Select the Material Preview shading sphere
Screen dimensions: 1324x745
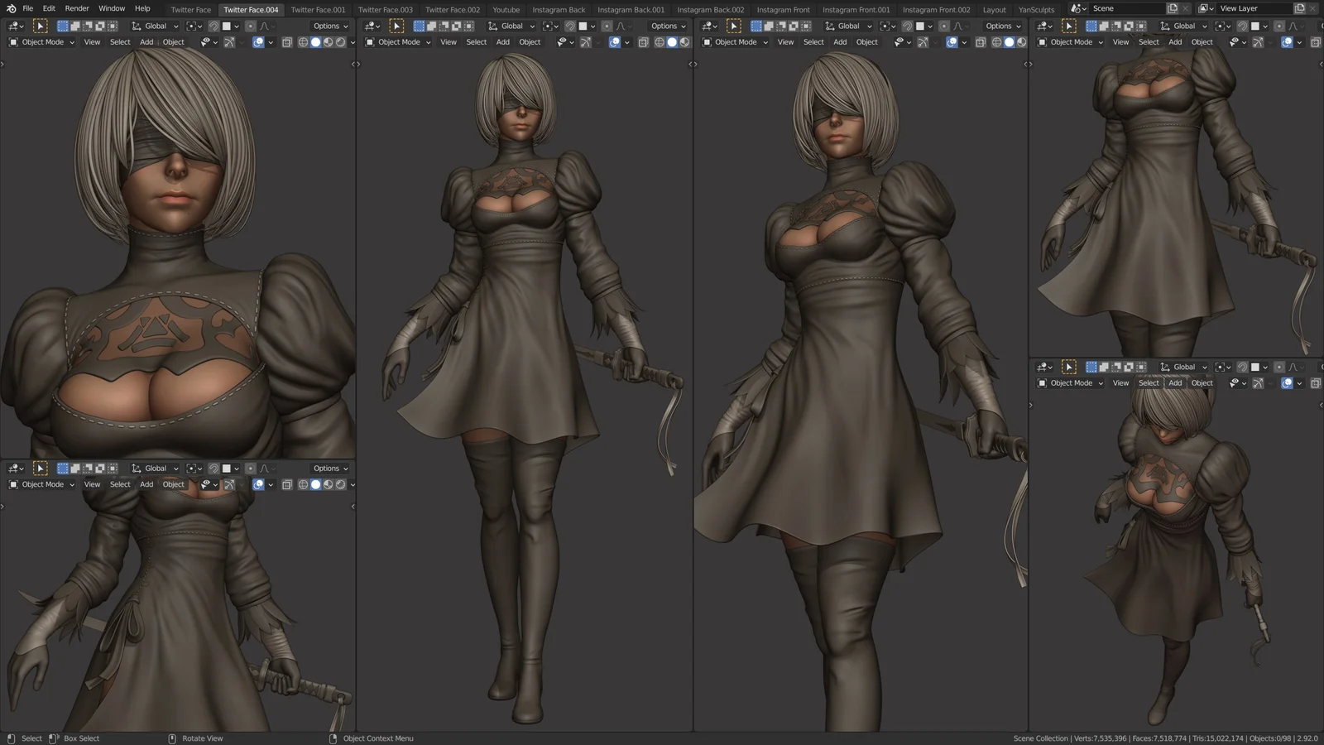(x=329, y=42)
